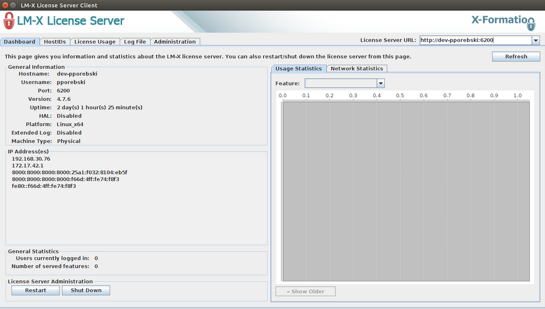545x309 pixels.
Task: Switch to the HostIDs tab
Action: (x=55, y=42)
